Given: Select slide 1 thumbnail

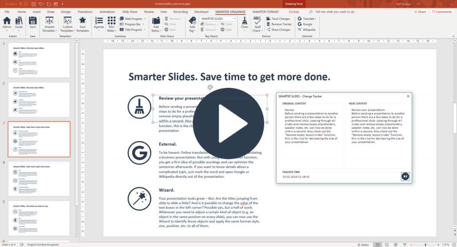Looking at the screenshot, I should (x=39, y=60).
